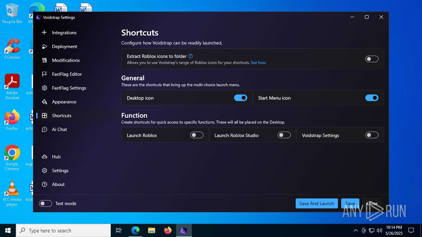
Task: Open the FastFlag Editor page
Action: point(75,74)
